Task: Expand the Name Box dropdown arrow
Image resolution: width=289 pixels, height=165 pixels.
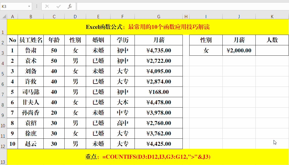Action: click(29, 7)
